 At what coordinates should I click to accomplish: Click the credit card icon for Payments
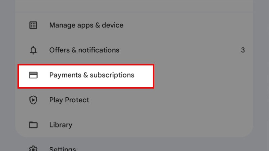[33, 75]
